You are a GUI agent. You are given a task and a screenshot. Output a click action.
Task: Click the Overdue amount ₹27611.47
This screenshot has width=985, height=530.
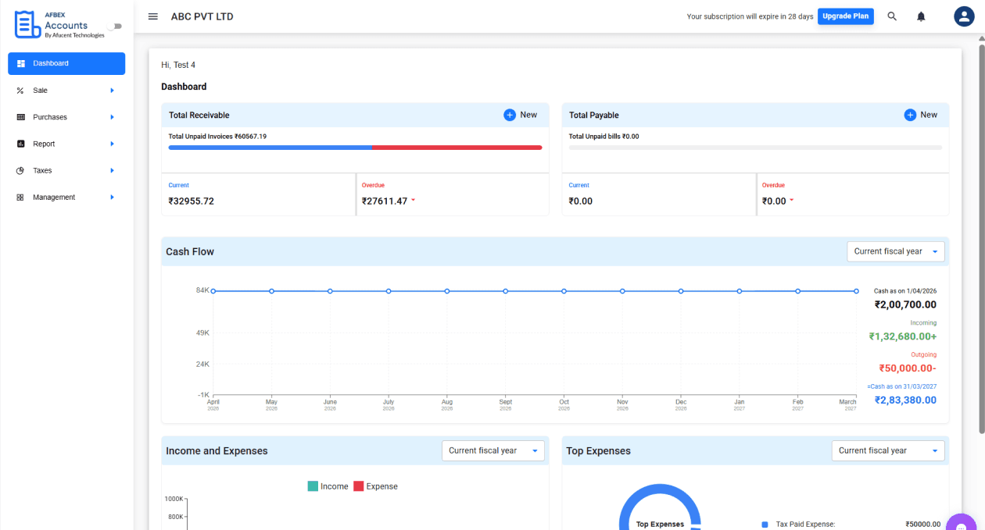point(385,201)
